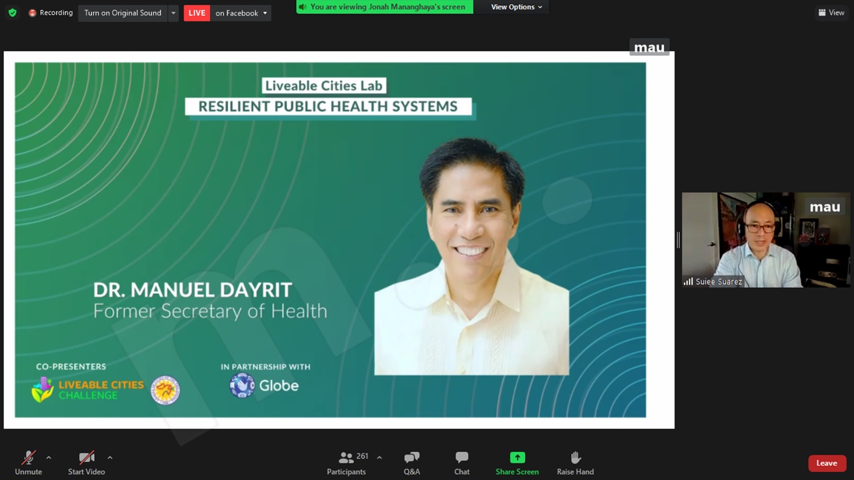Screen dimensions: 854x480
Task: Click the green Share Screen button
Action: (517, 462)
